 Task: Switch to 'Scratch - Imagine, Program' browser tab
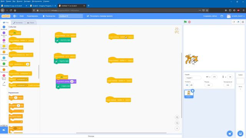coord(43,6)
